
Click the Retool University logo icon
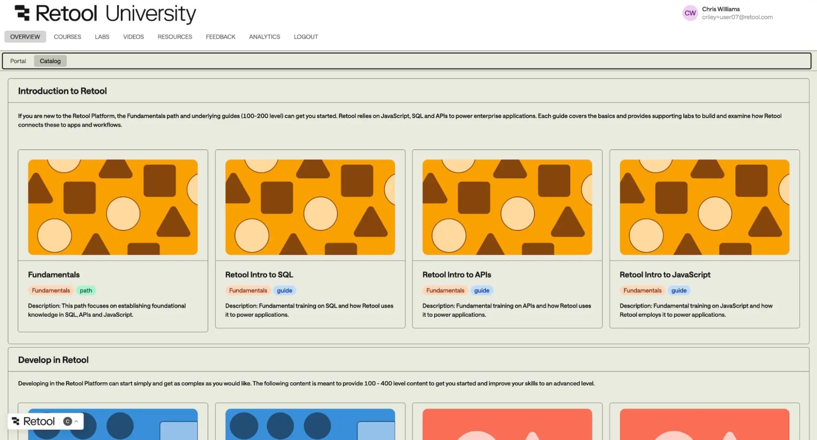tap(22, 13)
